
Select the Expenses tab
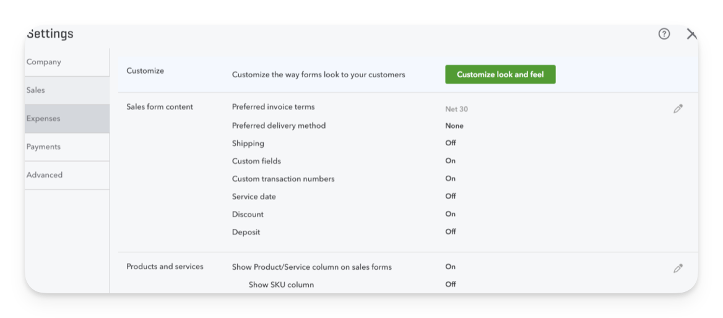67,118
